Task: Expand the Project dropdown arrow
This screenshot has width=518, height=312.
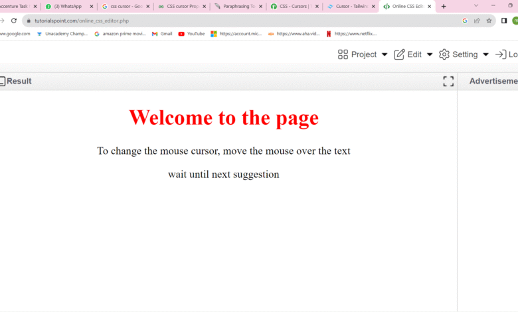Action: 385,54
